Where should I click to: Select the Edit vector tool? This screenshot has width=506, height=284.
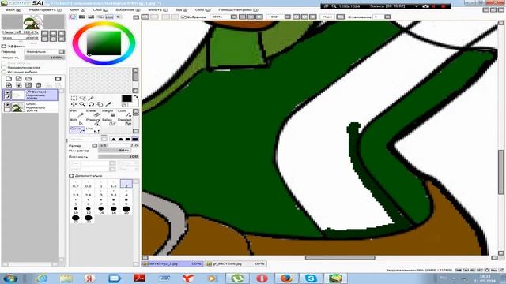(77, 121)
